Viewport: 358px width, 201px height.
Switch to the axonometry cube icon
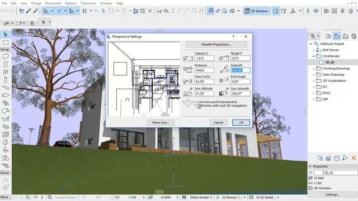point(284,11)
